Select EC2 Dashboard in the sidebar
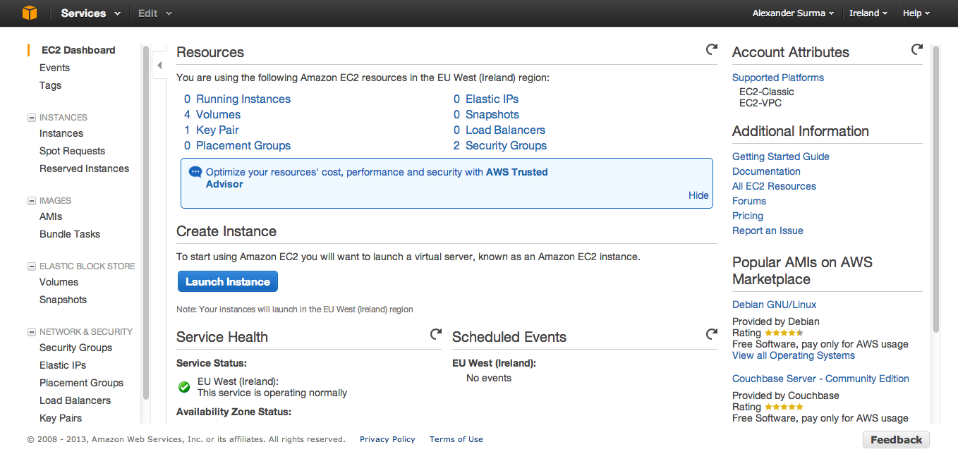The width and height of the screenshot is (958, 454). (78, 50)
